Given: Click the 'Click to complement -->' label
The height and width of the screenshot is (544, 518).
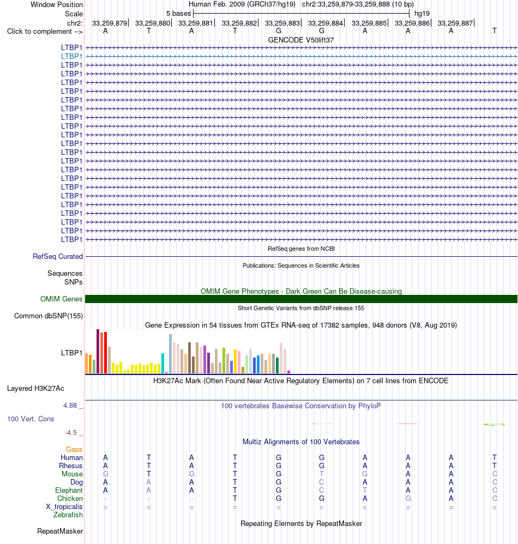Looking at the screenshot, I should tap(45, 32).
